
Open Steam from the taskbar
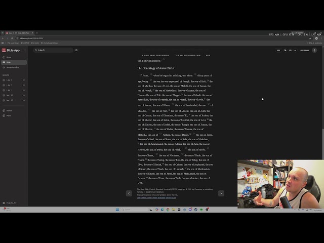click(196, 210)
